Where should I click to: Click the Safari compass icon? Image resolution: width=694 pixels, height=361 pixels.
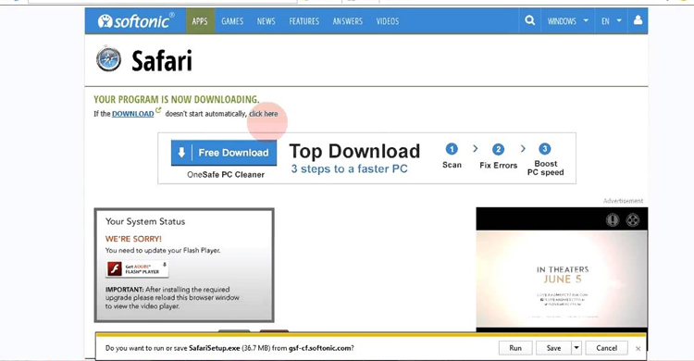coord(108,59)
